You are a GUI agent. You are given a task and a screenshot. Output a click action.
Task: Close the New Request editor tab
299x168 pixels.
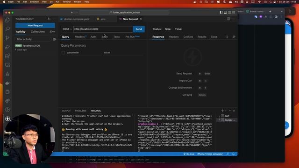click(141, 19)
